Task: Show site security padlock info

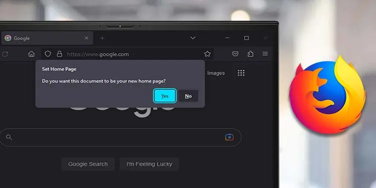Action: point(59,54)
